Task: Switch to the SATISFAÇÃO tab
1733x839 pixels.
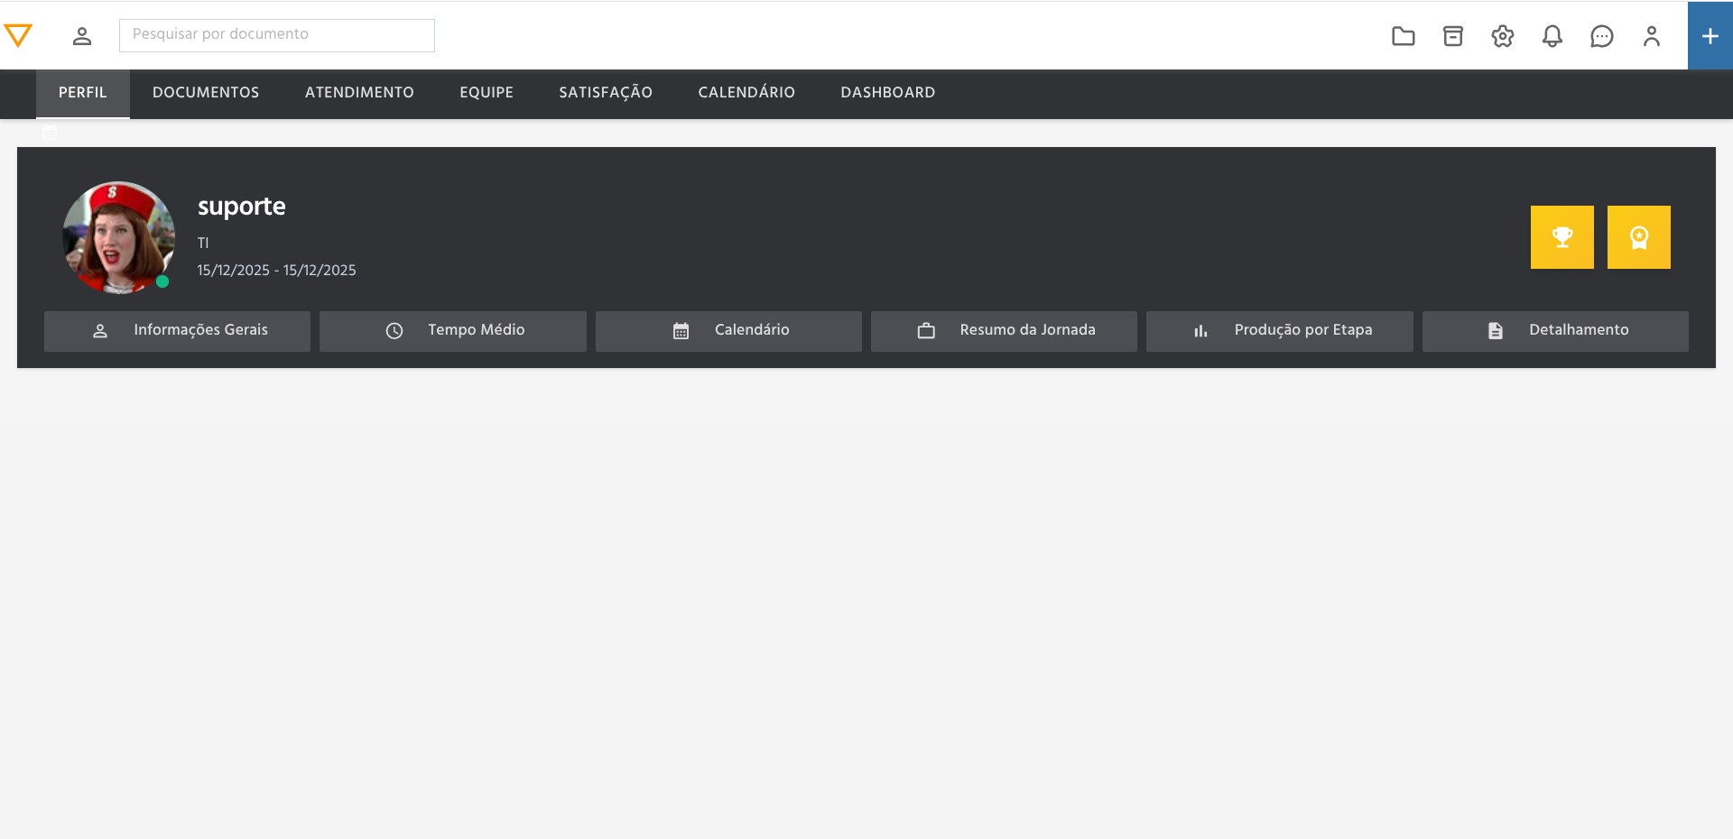Action: click(606, 93)
